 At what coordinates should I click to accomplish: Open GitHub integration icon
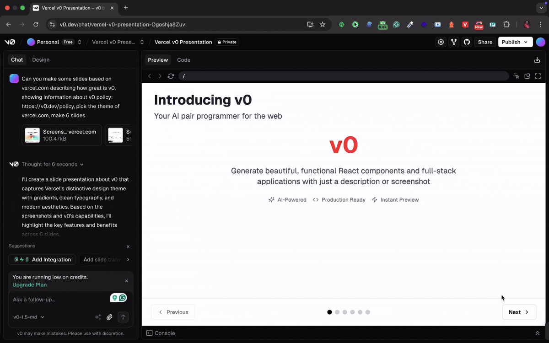click(x=467, y=42)
